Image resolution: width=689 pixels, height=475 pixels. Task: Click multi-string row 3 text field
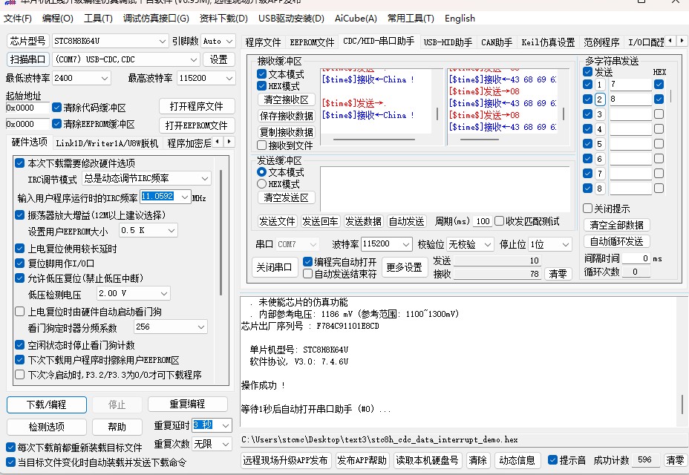631,114
